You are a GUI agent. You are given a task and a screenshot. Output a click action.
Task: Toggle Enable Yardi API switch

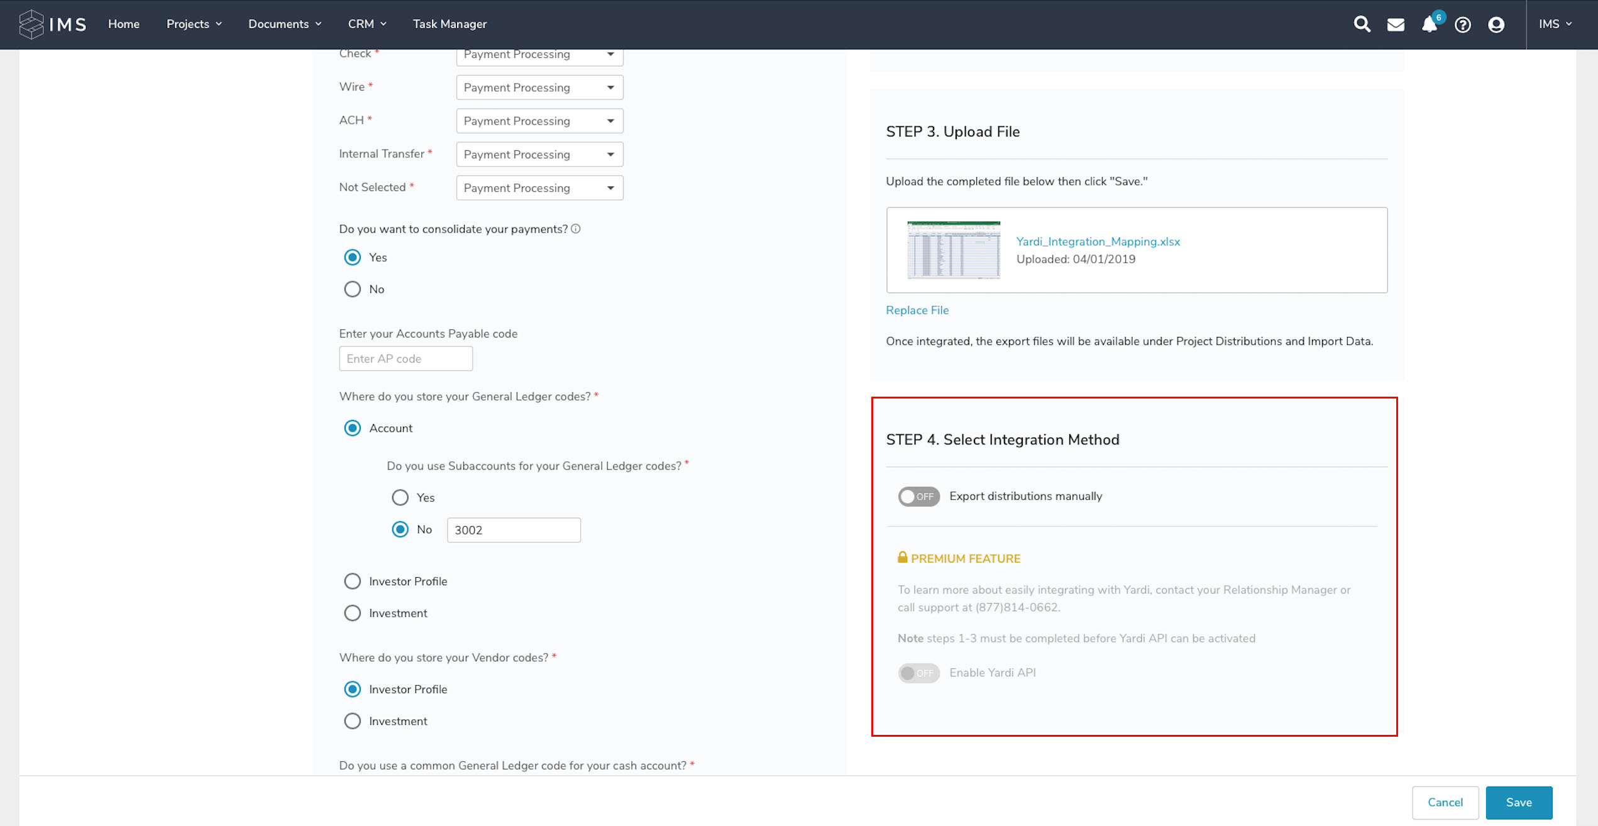click(x=918, y=672)
